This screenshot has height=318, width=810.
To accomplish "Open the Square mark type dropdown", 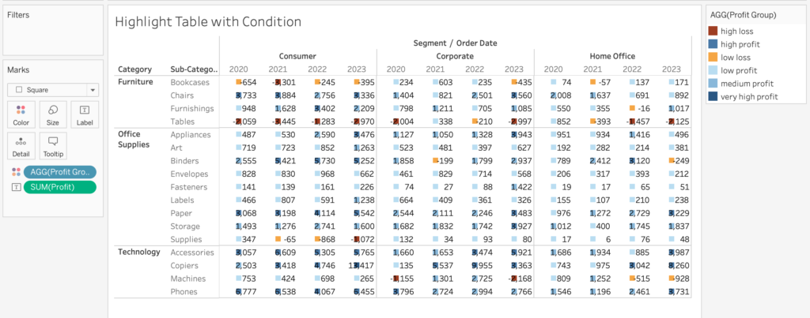I will click(x=52, y=90).
